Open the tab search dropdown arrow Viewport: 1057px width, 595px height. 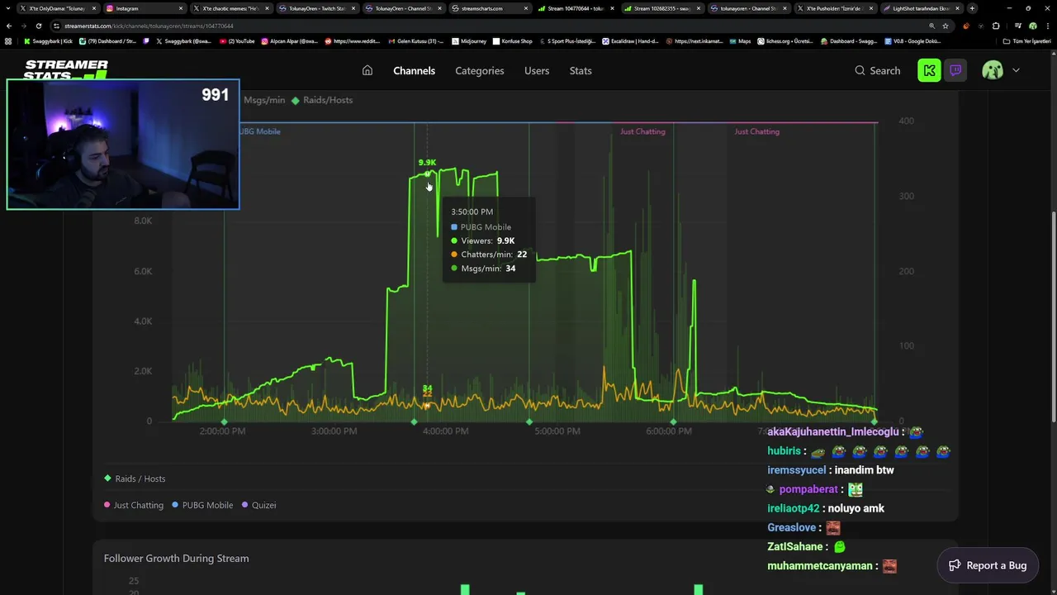(8, 8)
